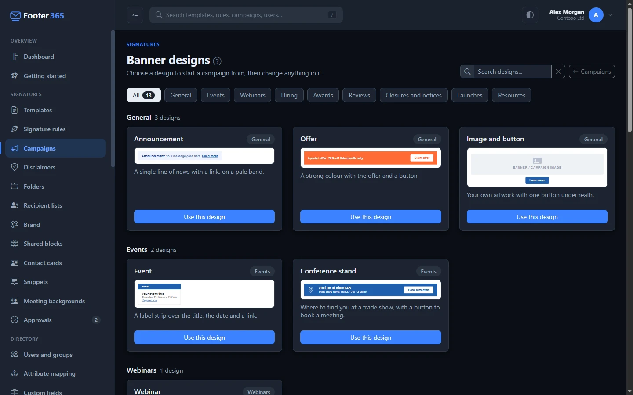Open the help icon beside Banner designs
633x395 pixels.
217,61
